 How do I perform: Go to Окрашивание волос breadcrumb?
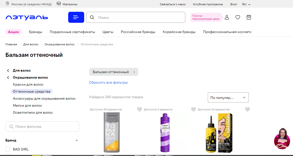tap(60, 44)
